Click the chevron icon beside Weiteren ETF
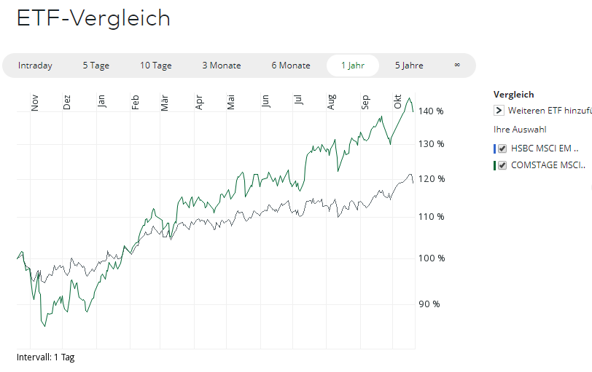This screenshot has width=592, height=372. [499, 111]
